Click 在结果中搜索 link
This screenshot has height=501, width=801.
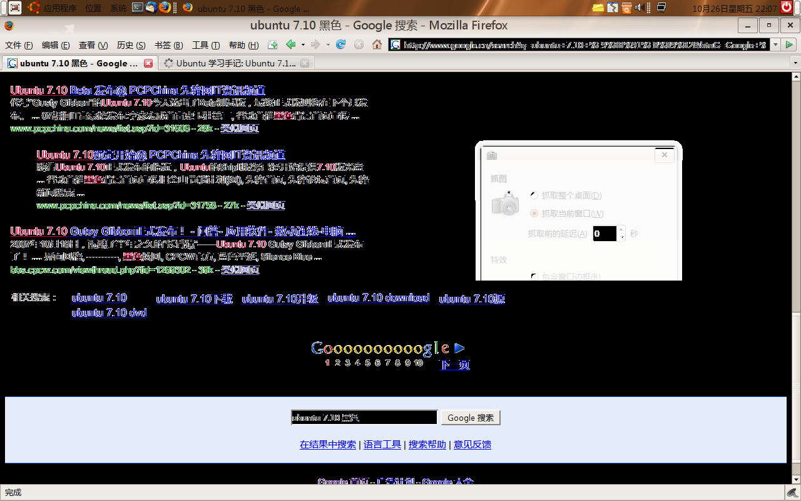tap(328, 445)
